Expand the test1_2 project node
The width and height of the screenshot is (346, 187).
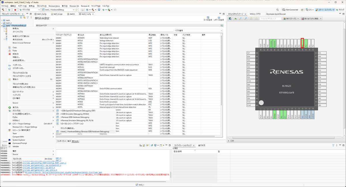[x=2, y=23]
